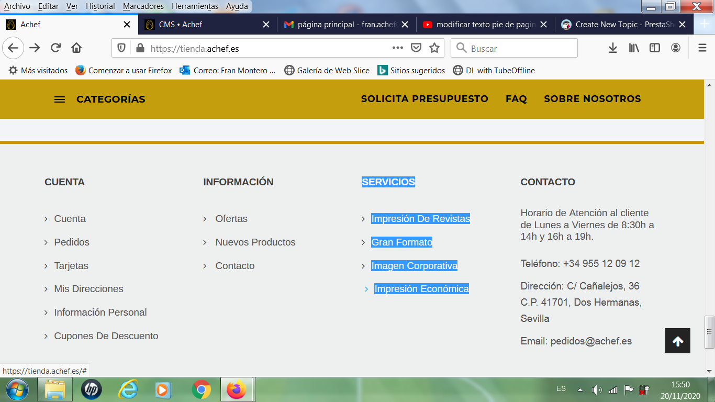The image size is (715, 402).
Task: Open Pedidos footer link
Action: (x=72, y=242)
